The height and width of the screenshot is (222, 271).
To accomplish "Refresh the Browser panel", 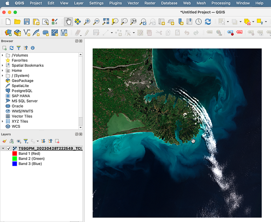I will pos(12,48).
